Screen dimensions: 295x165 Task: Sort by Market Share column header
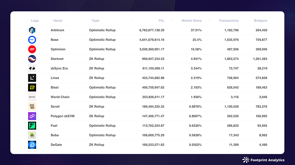(191, 21)
